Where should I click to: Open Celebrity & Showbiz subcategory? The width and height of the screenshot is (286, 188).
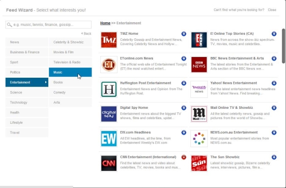tap(70, 42)
